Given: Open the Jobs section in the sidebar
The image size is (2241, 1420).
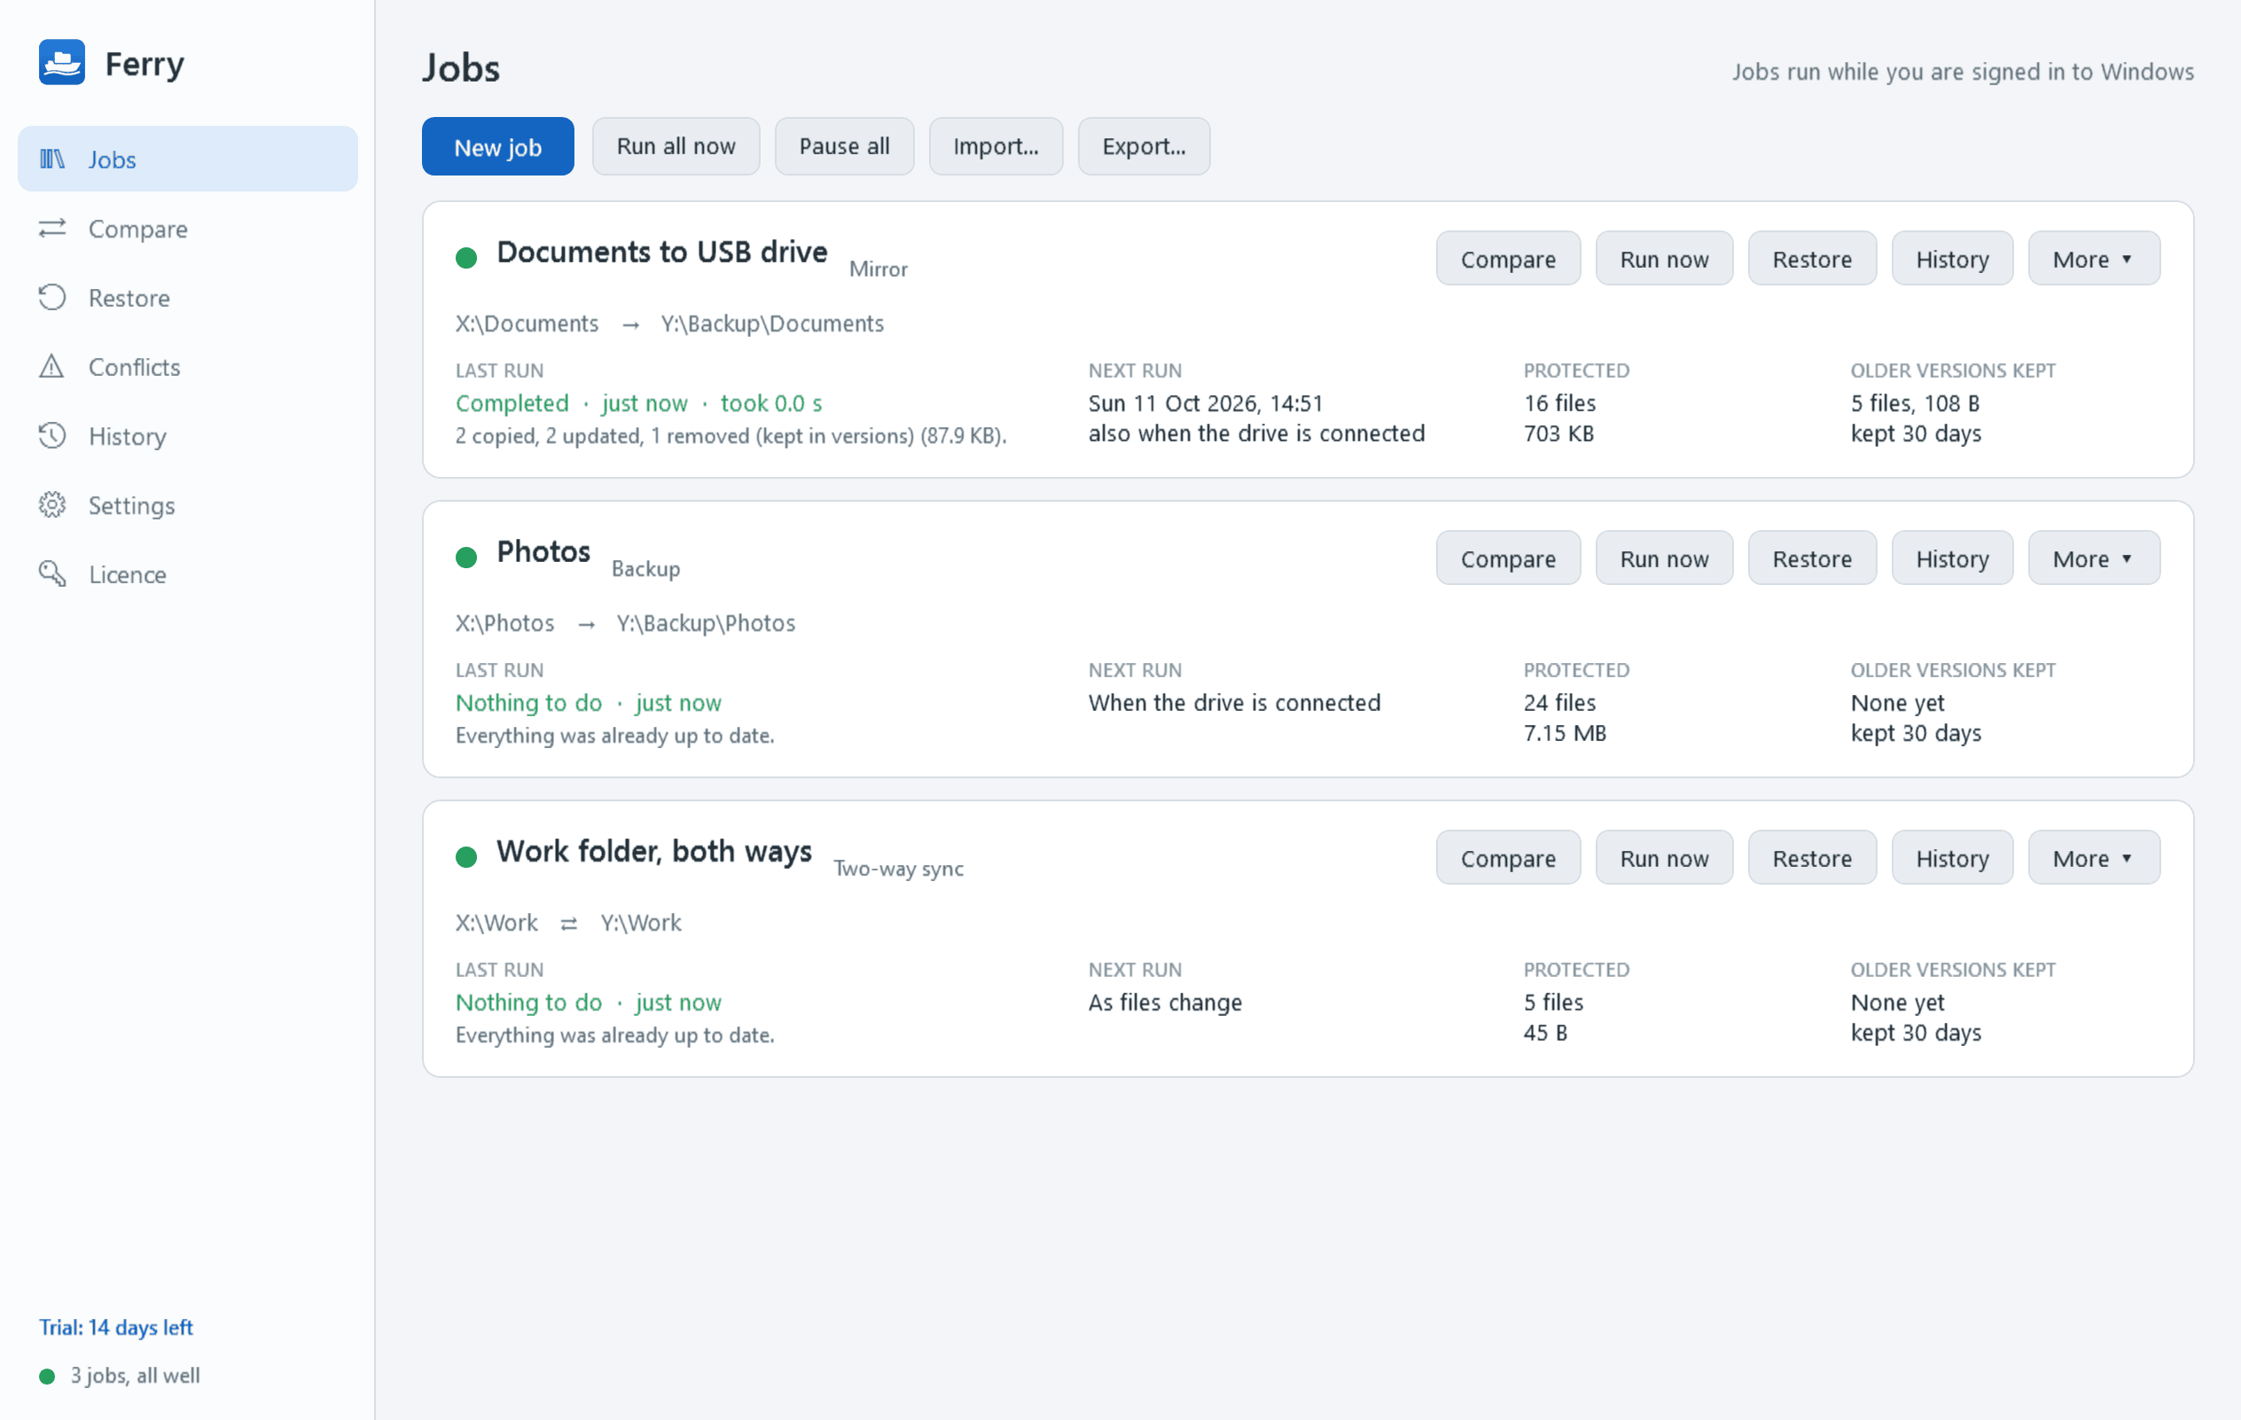Looking at the screenshot, I should tap(188, 160).
